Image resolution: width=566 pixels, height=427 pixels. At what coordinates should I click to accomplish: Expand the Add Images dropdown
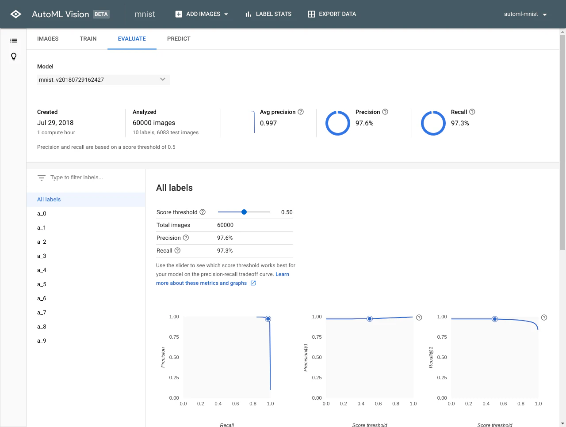coord(202,14)
